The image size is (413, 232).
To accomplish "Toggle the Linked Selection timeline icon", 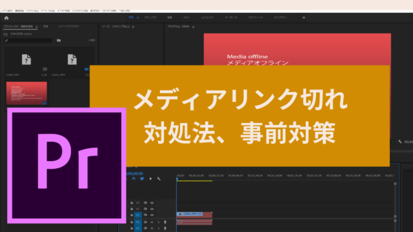I will click(x=142, y=179).
